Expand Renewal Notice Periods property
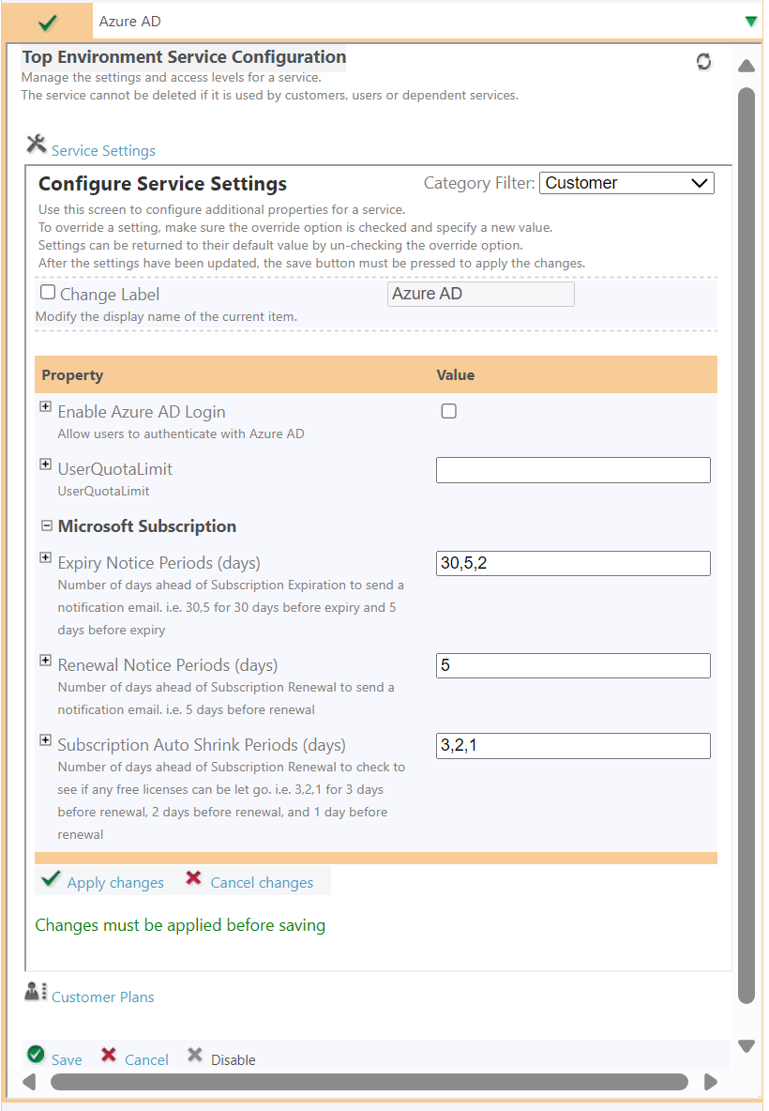This screenshot has width=769, height=1111. 45,661
